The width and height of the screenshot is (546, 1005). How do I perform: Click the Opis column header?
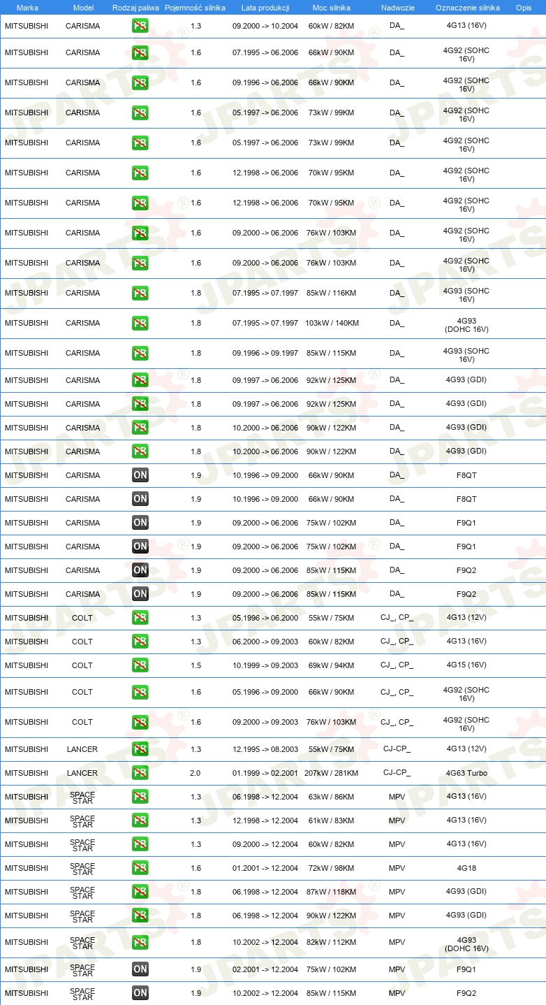[523, 8]
